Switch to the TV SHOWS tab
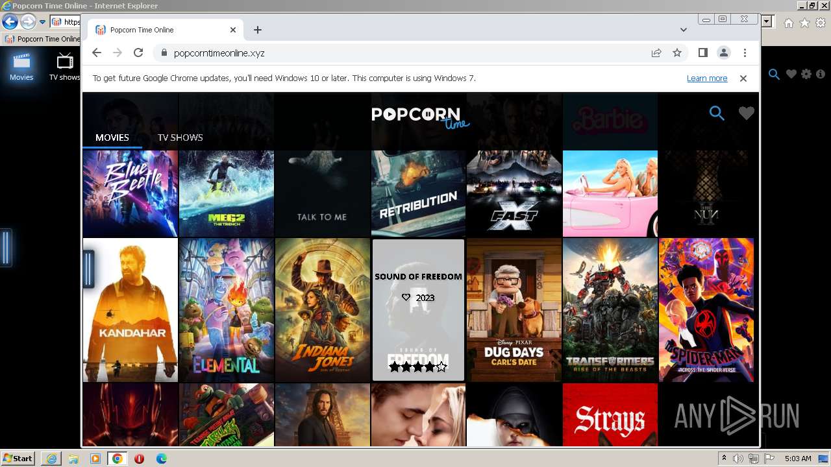This screenshot has height=467, width=831. pyautogui.click(x=180, y=138)
